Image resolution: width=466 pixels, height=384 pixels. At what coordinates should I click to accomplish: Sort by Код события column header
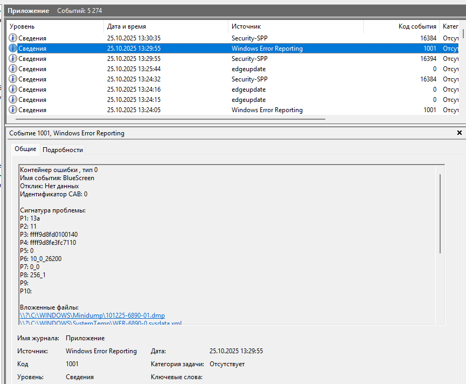[401, 26]
